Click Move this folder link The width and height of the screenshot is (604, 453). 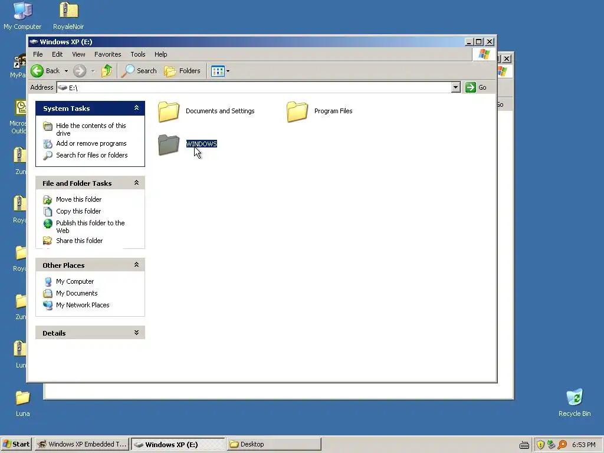79,199
